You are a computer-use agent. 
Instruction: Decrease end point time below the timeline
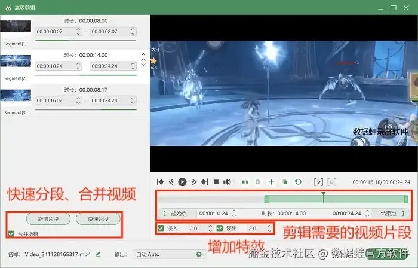pos(367,216)
